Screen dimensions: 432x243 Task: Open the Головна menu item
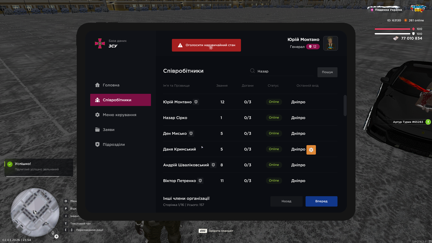(120, 85)
